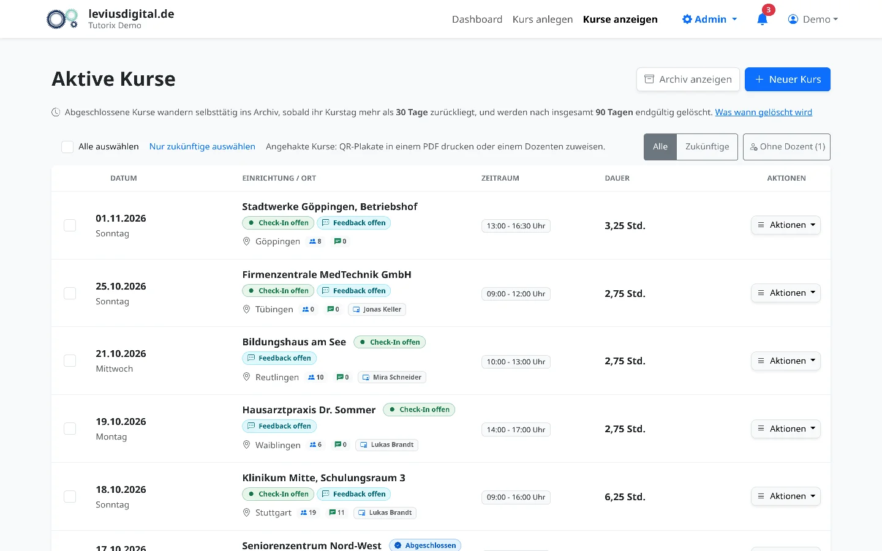Viewport: 882px width, 551px height.
Task: Filter by Ohne Dozent (1)
Action: click(x=786, y=147)
